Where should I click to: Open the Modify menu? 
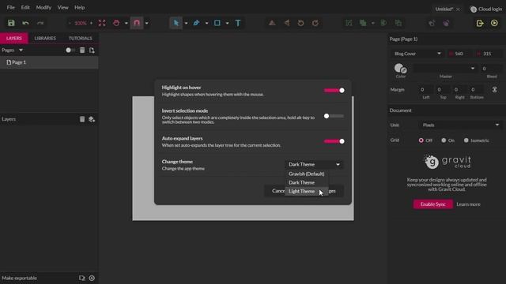point(43,7)
